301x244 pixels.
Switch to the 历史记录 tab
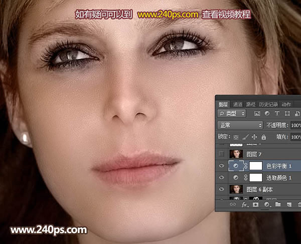(x=268, y=104)
